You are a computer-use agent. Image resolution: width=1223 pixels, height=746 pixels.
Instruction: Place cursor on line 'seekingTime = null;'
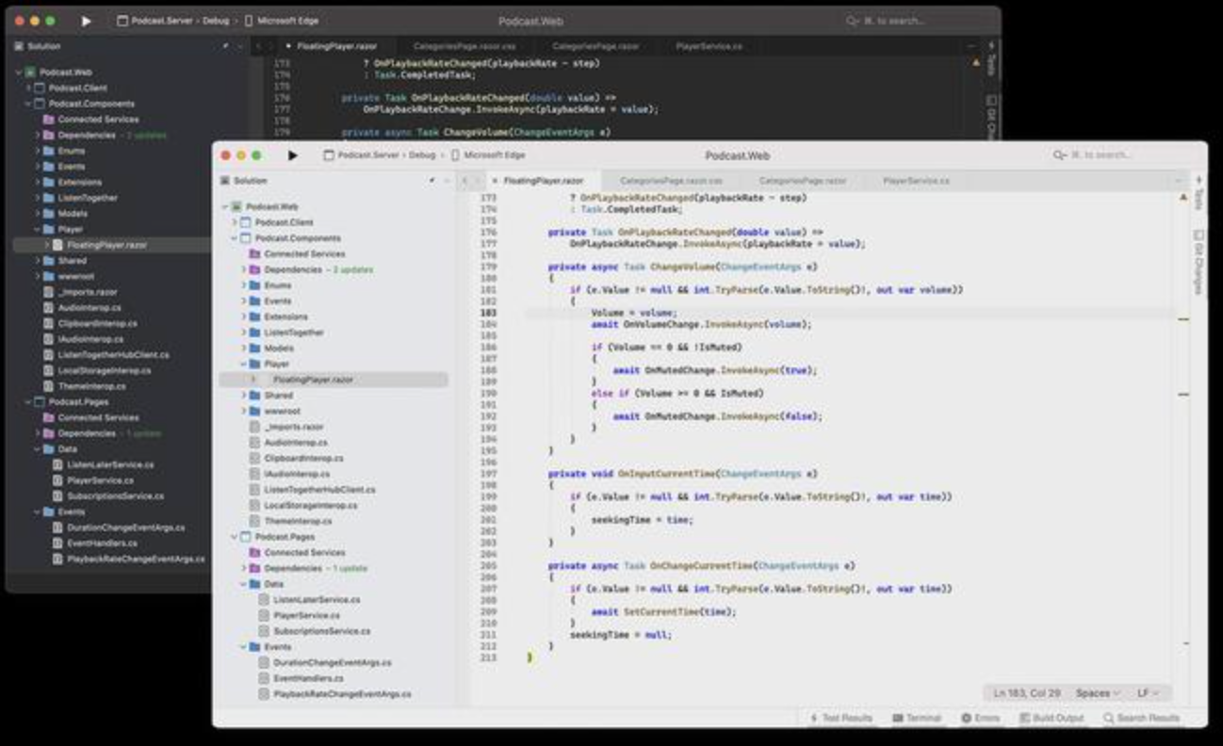(621, 635)
